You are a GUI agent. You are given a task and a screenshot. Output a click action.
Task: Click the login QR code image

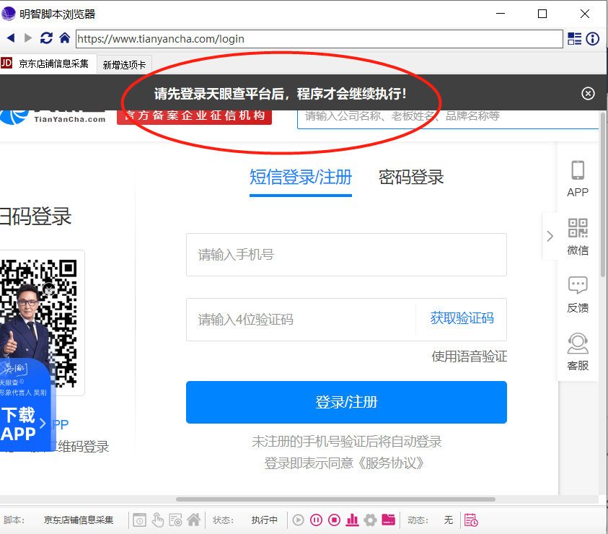39,323
